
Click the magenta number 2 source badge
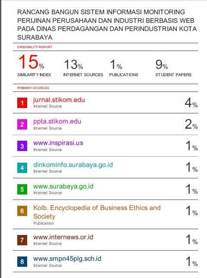[22, 124]
